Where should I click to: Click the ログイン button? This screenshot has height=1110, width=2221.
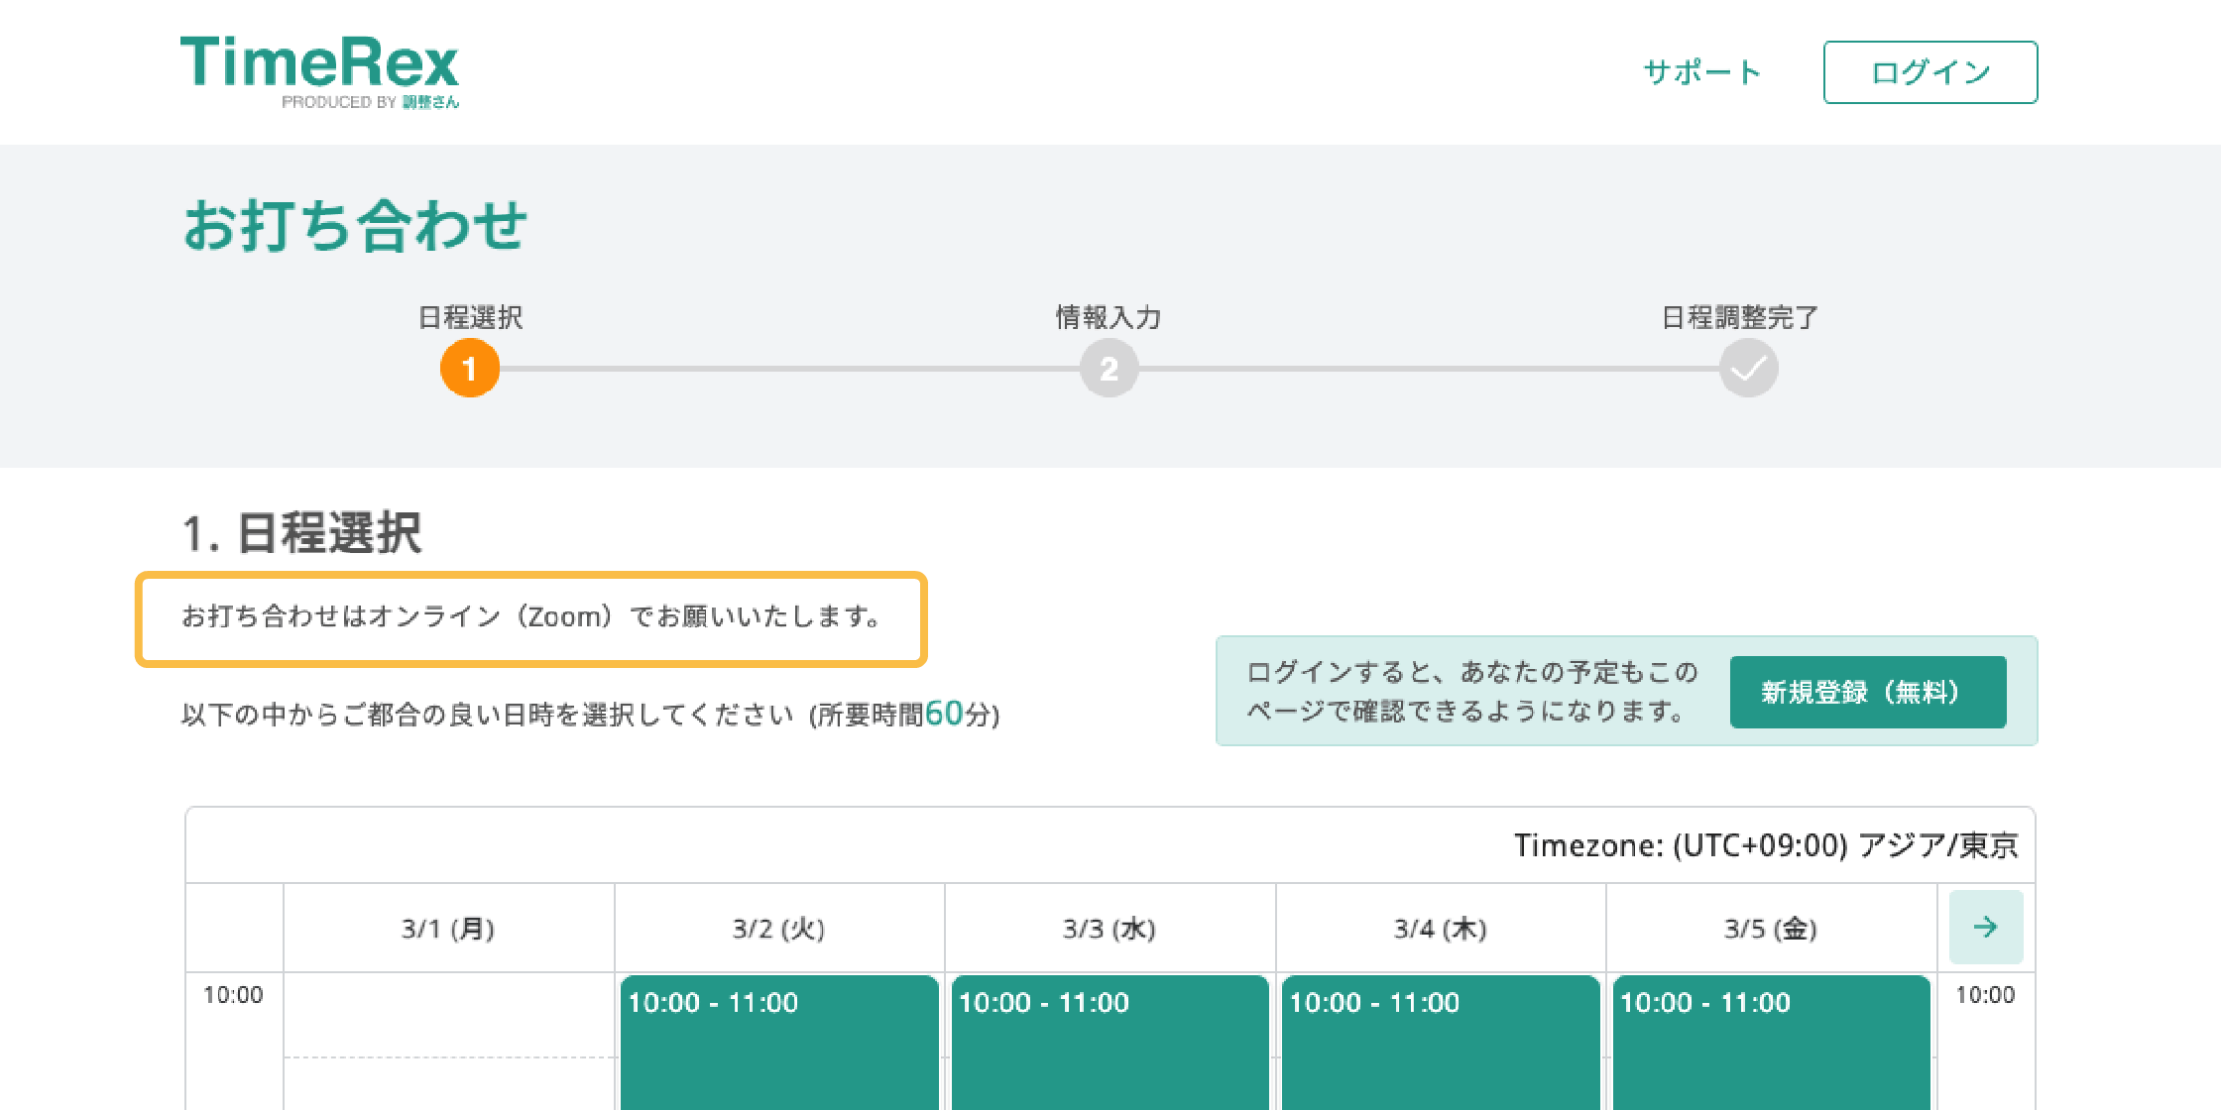1930,72
